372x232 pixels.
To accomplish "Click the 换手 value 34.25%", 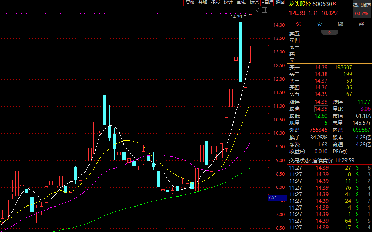I will [x=319, y=138].
